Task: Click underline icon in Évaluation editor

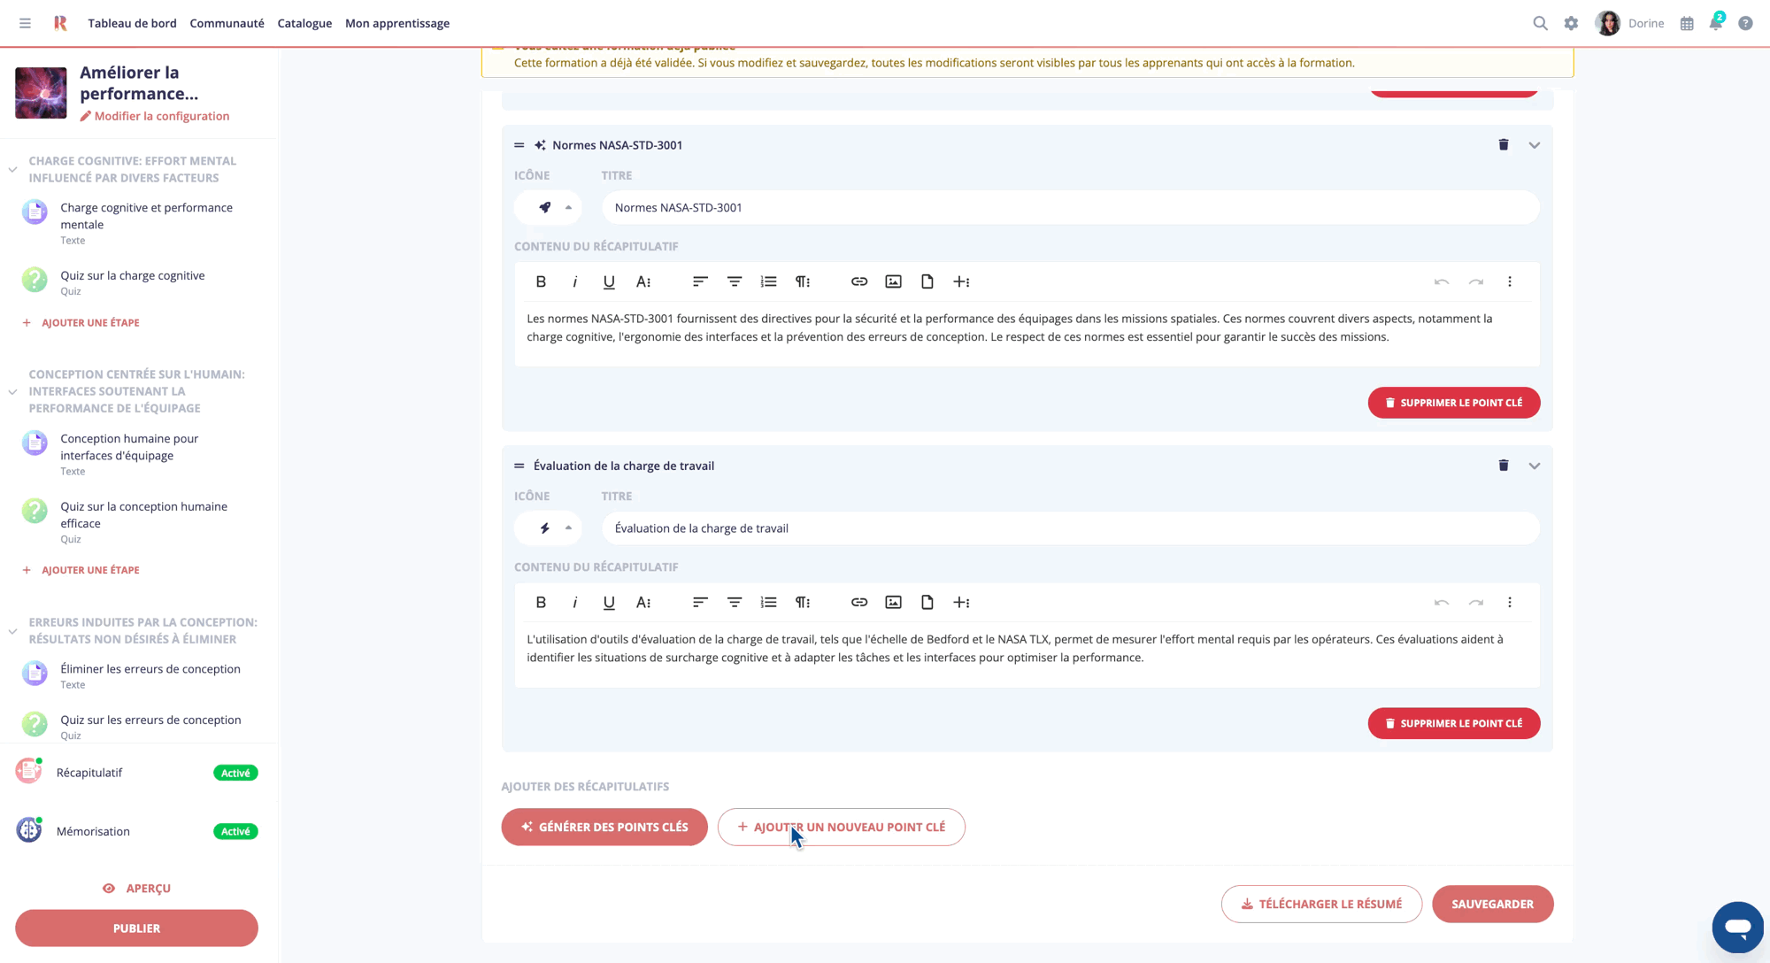Action: click(609, 602)
